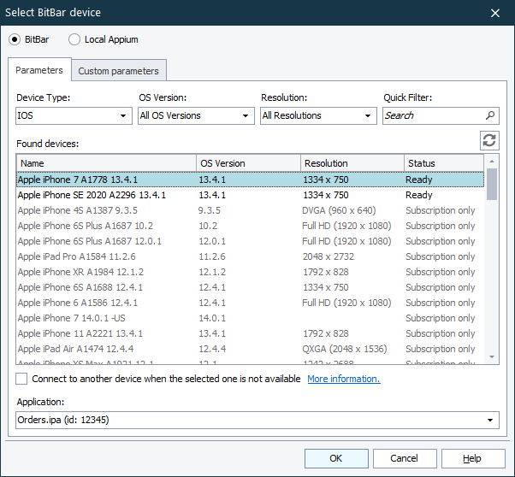Sort by the OS Version column header
The image size is (515, 477).
click(249, 163)
